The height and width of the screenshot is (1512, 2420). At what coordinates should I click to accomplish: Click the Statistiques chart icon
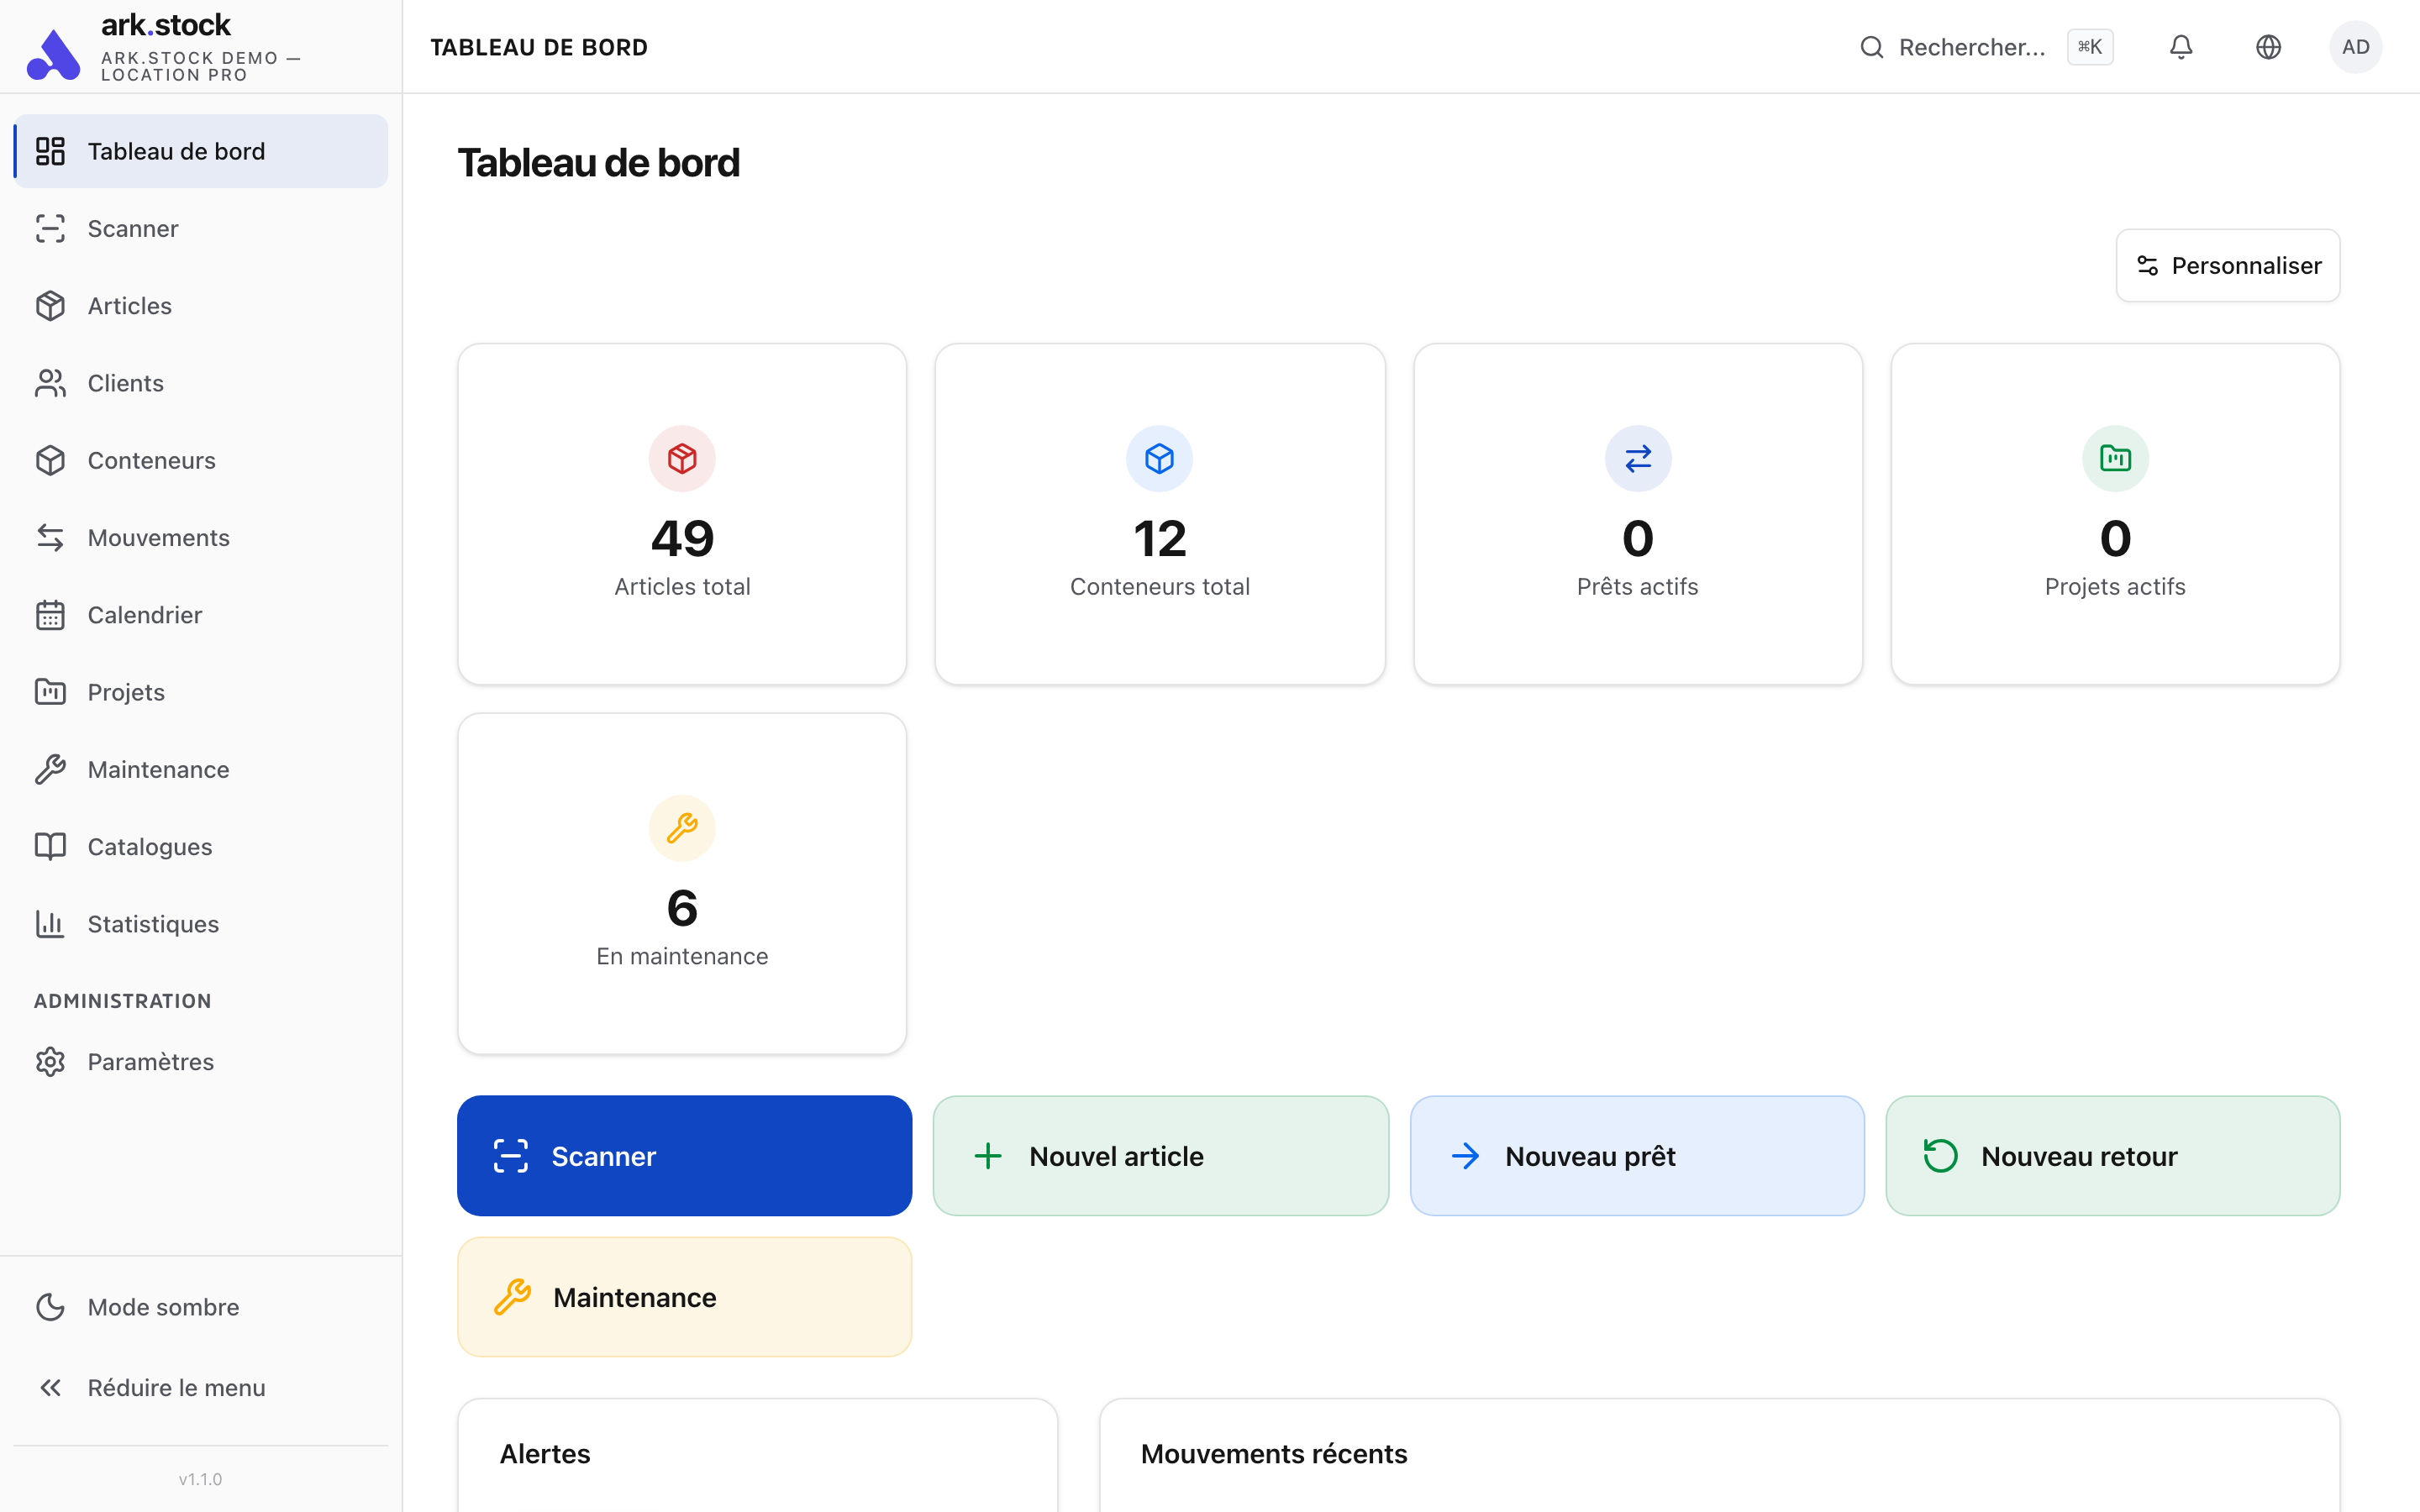tap(51, 923)
